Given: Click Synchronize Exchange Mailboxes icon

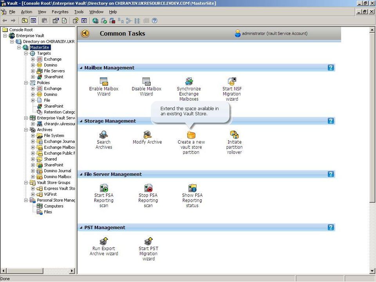Looking at the screenshot, I should click(189, 81).
